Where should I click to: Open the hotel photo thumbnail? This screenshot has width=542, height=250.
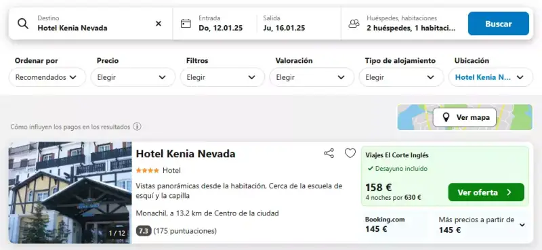[70, 192]
